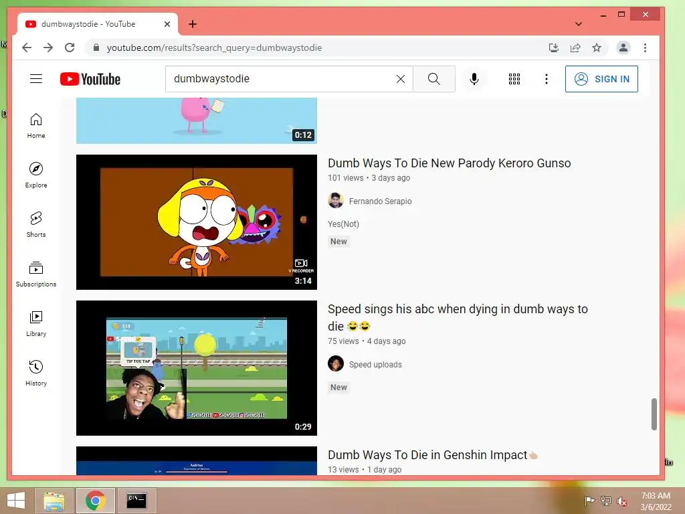Screen dimensions: 685x514
Task: Open YouTube settings three-dot menu
Action: click(x=546, y=79)
